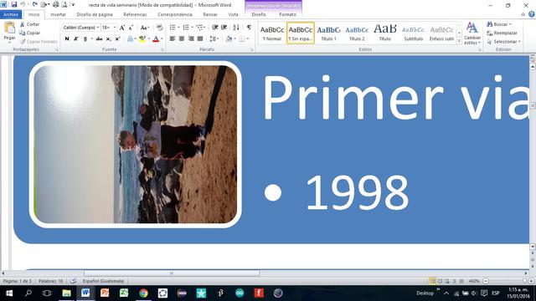Align text left
This screenshot has height=301, width=536.
click(173, 39)
